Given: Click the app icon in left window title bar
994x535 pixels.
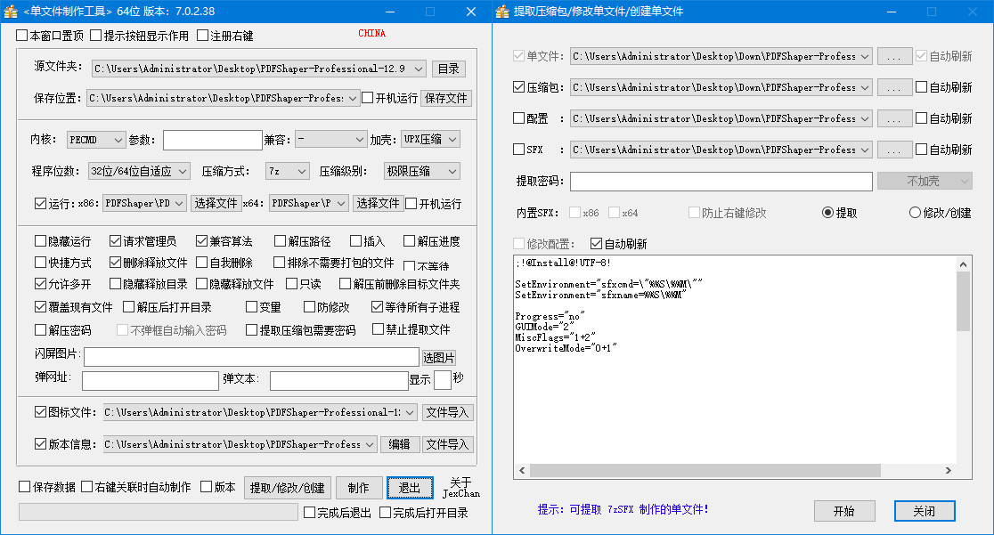Looking at the screenshot, I should (x=11, y=12).
